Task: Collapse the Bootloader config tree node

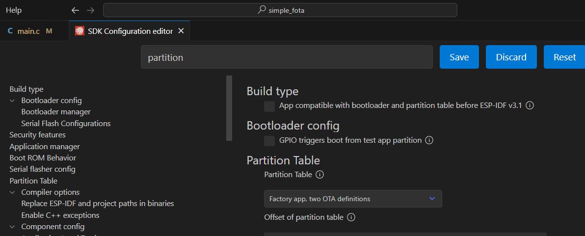Action: tap(13, 101)
